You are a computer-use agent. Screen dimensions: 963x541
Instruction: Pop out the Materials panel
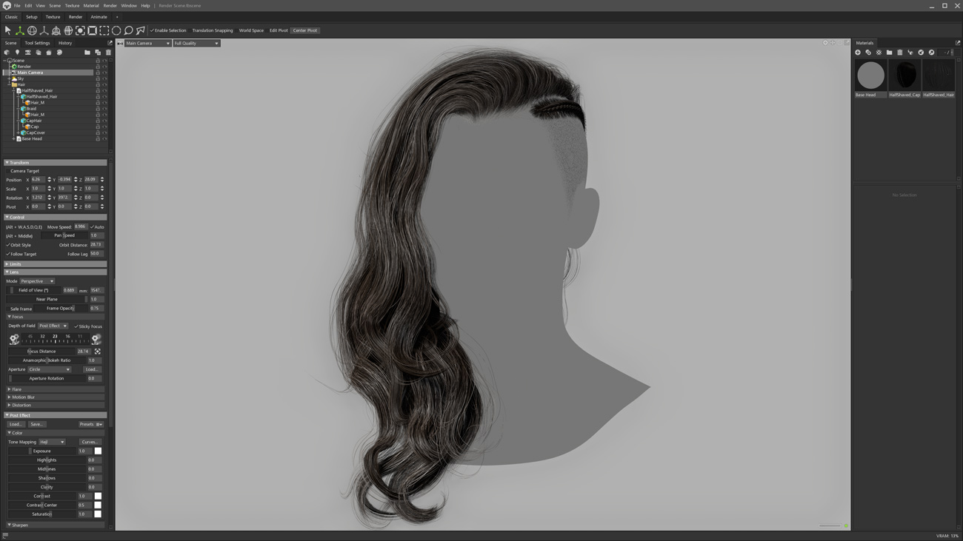957,43
